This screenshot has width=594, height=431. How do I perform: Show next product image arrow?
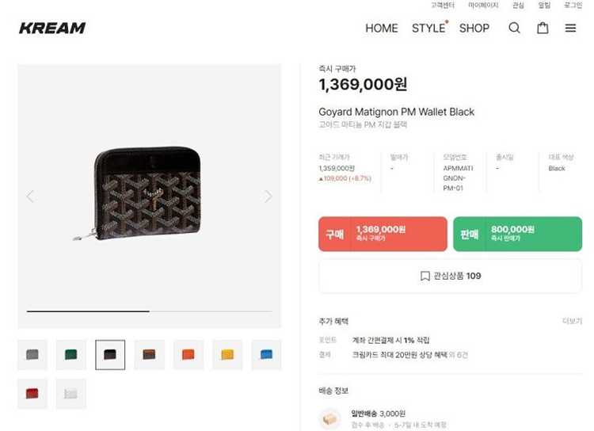pyautogui.click(x=268, y=196)
